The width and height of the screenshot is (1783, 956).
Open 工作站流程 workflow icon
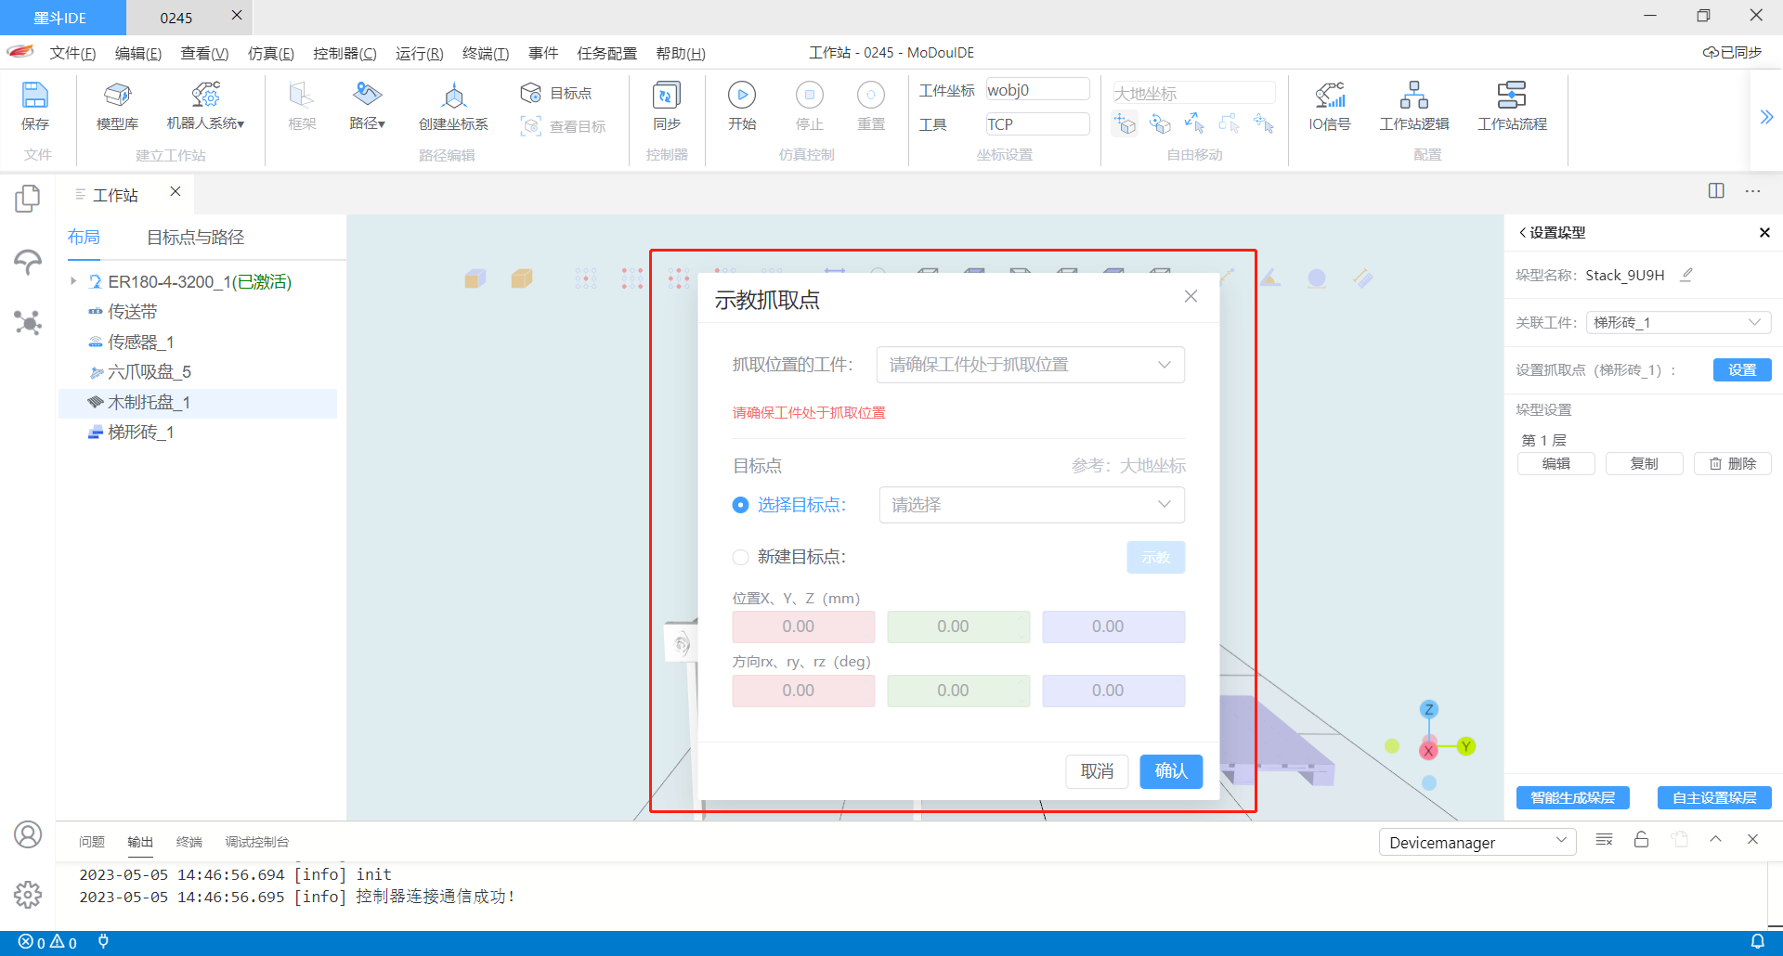click(x=1511, y=96)
